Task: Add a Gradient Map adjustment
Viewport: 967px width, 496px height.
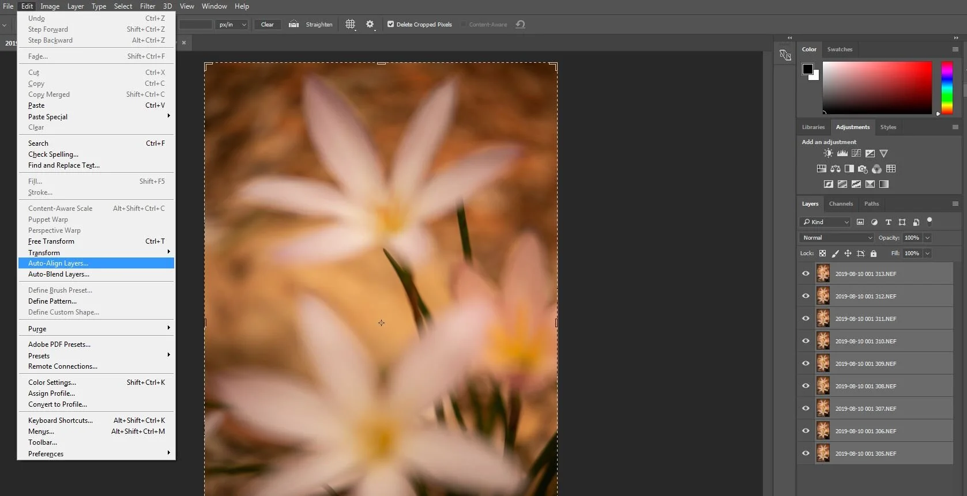Action: coord(883,184)
